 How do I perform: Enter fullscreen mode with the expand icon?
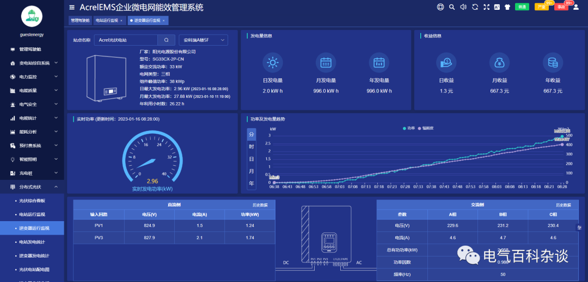click(486, 7)
